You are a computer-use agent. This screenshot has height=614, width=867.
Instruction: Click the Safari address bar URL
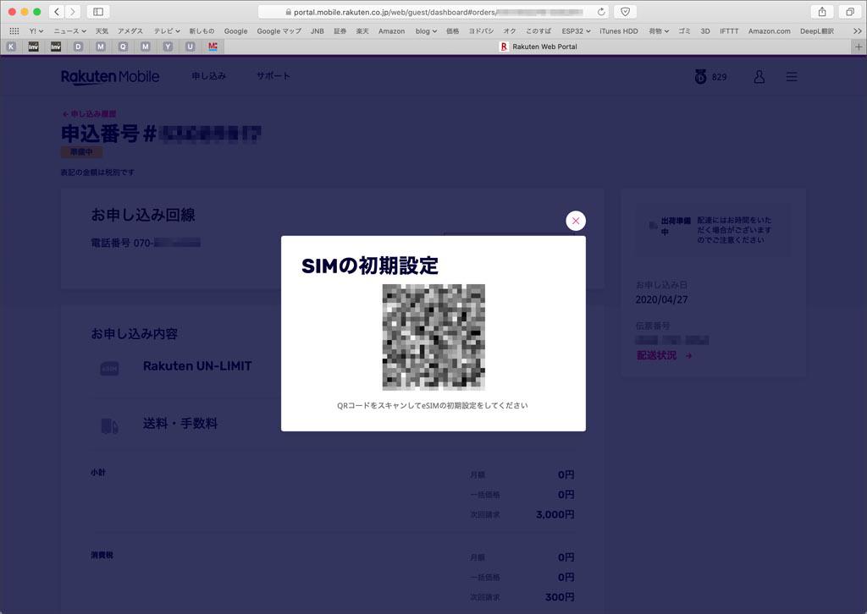click(x=433, y=12)
